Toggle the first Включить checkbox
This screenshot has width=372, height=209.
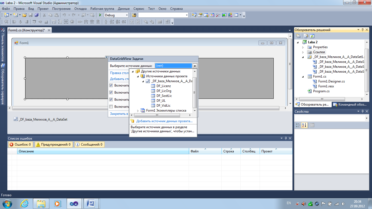(111, 85)
